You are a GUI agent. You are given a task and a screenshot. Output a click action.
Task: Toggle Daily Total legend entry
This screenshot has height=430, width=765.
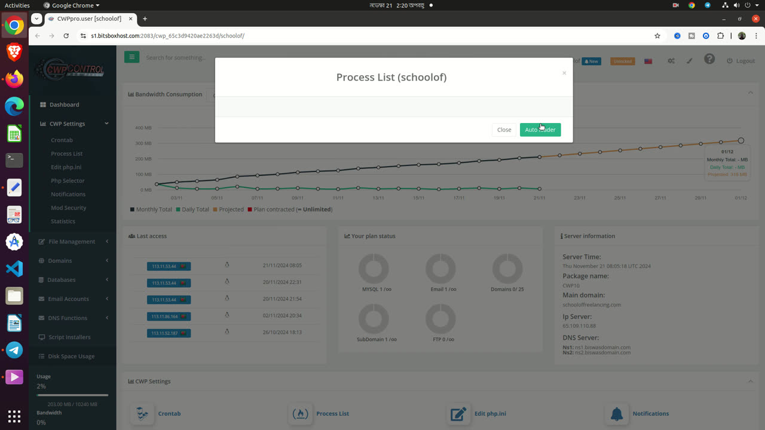coord(192,210)
